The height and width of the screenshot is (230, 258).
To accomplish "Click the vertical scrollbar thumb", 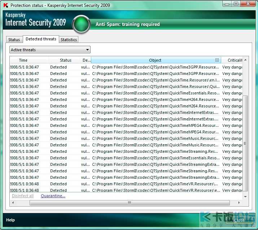I will (245, 143).
